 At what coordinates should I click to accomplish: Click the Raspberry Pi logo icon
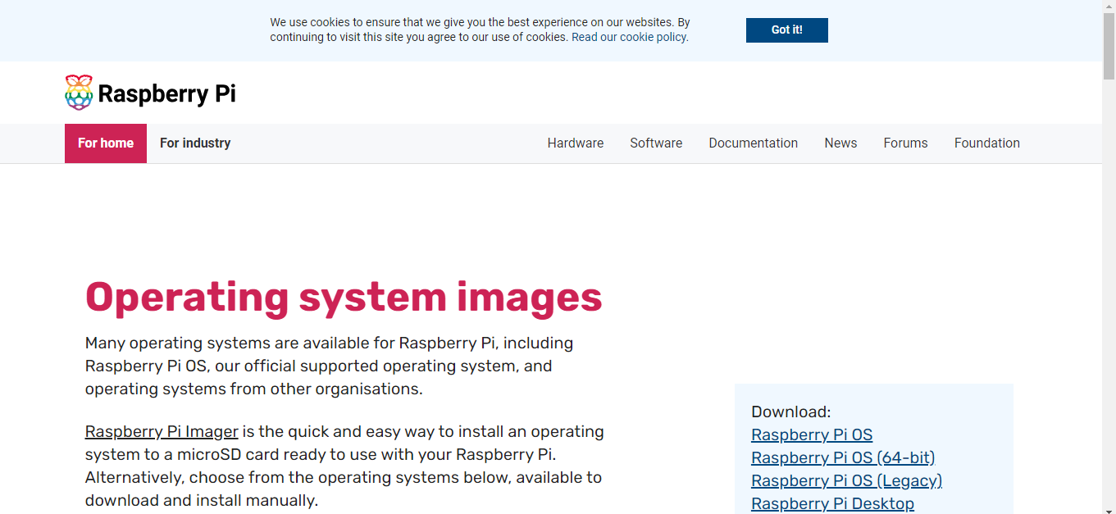pos(79,93)
